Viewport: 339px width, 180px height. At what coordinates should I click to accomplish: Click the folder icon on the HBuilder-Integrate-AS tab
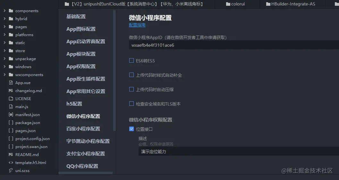(x=268, y=4)
